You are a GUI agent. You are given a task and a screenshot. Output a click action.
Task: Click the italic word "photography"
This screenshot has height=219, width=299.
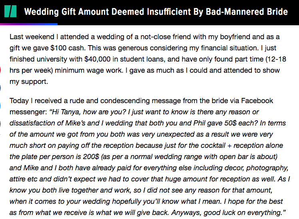click(267, 168)
